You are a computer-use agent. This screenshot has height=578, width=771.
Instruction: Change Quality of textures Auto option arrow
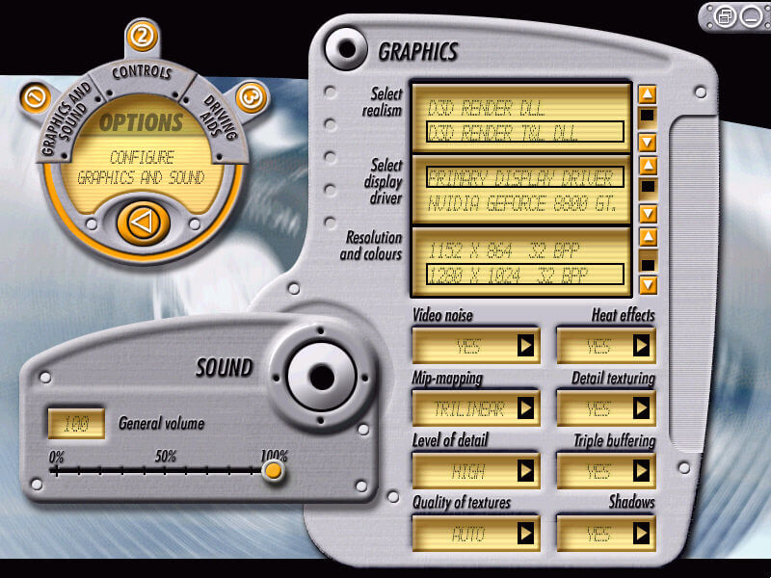pos(525,534)
